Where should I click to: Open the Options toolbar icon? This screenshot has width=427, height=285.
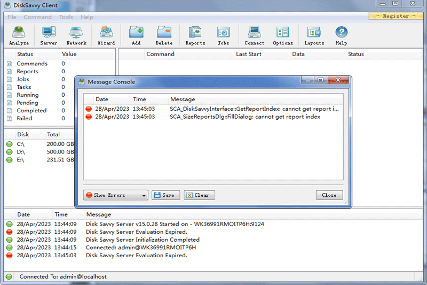click(283, 35)
